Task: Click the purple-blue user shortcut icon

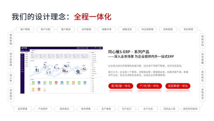Action: click(39, 83)
